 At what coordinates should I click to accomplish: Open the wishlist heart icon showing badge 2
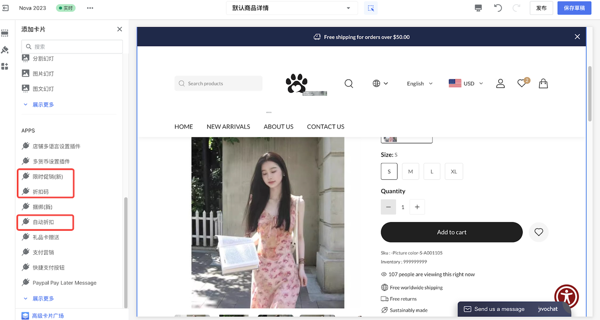tap(521, 83)
